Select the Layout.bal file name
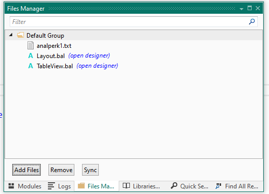Viewport: 269px width, 194px height. pos(50,56)
